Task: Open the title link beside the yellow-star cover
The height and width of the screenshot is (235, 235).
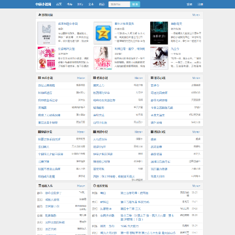Action: (x=124, y=23)
